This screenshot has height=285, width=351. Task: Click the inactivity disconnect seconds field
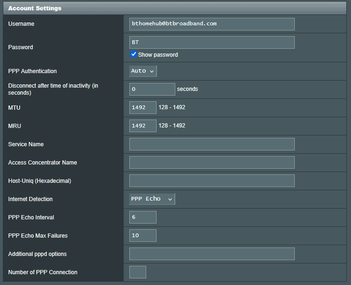click(152, 89)
